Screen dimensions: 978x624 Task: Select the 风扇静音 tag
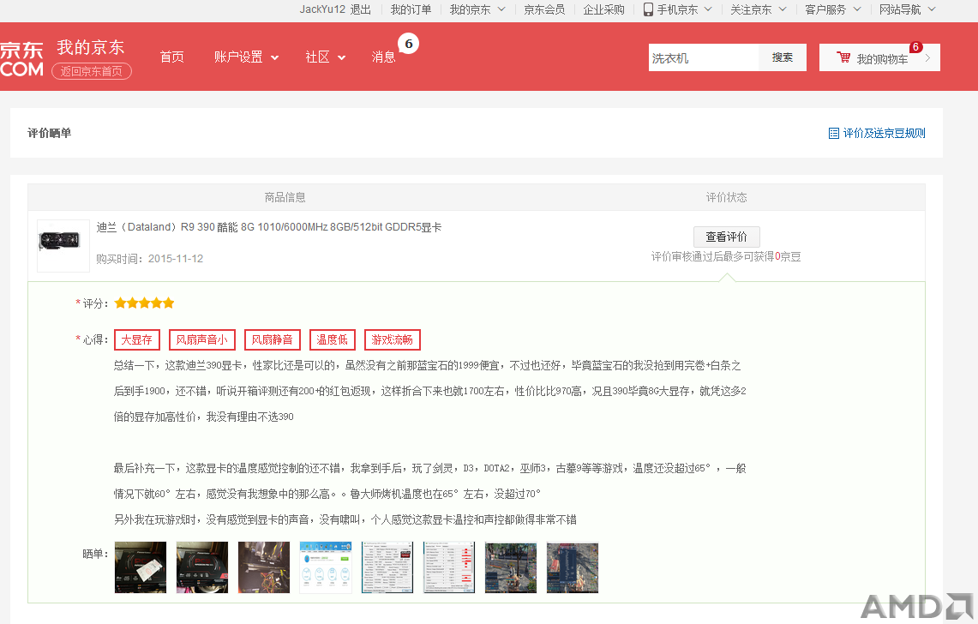coord(272,339)
